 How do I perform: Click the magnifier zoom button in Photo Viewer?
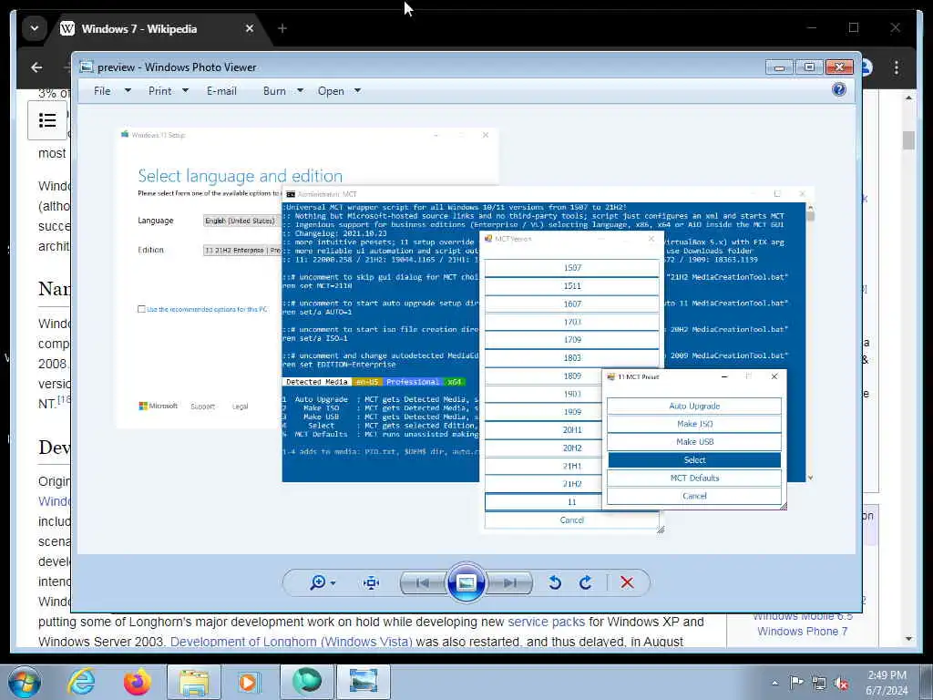(x=318, y=582)
